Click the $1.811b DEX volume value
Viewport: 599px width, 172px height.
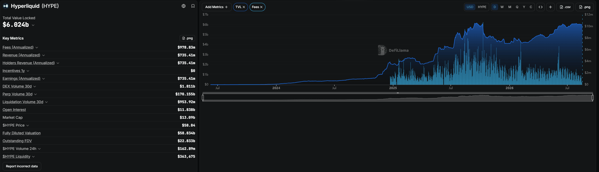187,86
